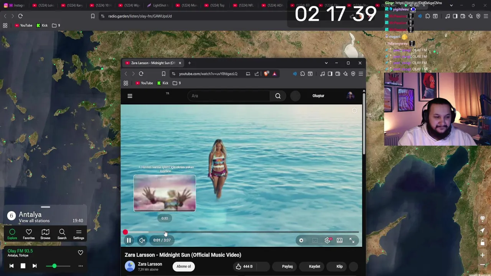
Task: Open Search in Radio Garden
Action: [62, 234]
